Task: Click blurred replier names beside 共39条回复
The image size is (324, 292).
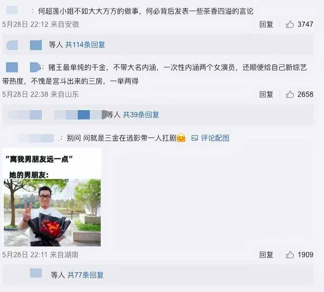Action: point(58,114)
